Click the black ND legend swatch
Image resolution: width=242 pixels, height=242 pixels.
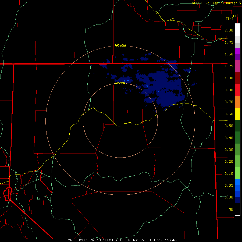[x=237, y=209]
